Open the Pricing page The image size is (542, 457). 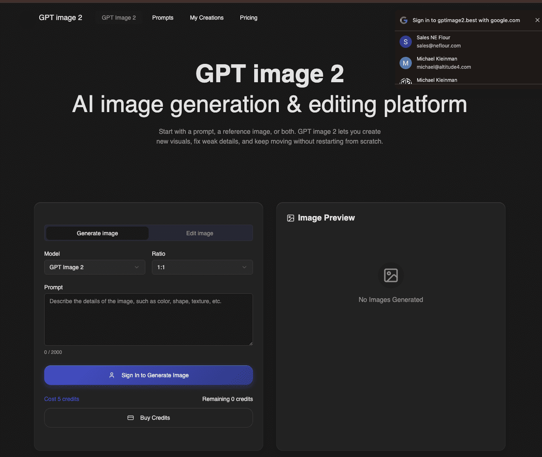(x=248, y=18)
